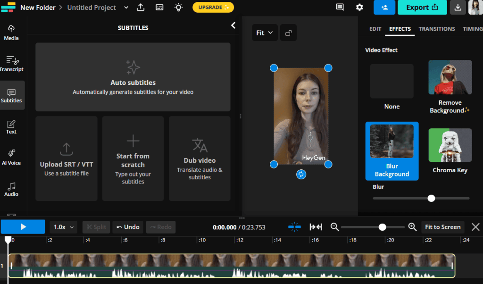This screenshot has width=483, height=284.
Task: Open the Fit sizing dropdown above the preview
Action: point(265,33)
